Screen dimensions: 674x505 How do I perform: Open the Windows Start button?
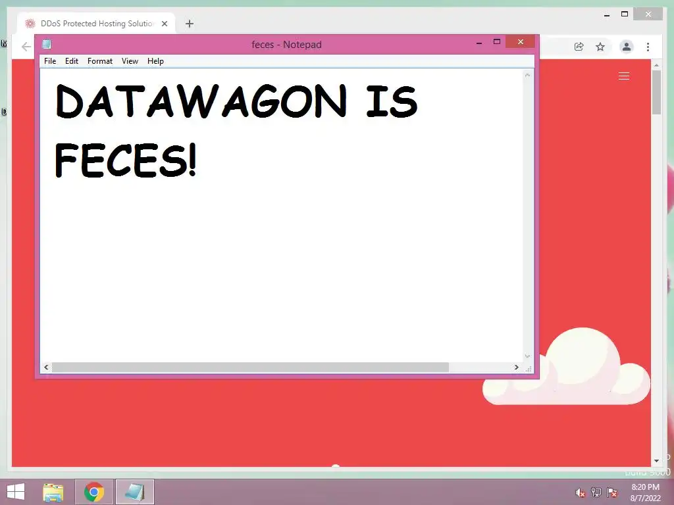click(16, 492)
